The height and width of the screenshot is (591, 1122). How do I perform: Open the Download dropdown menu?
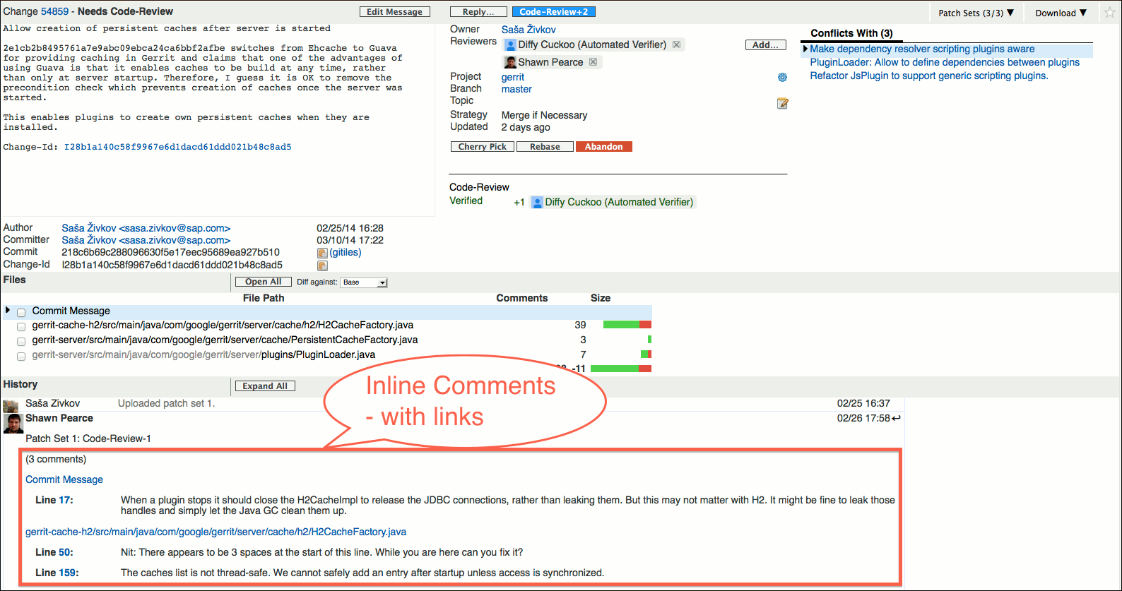[x=1061, y=13]
